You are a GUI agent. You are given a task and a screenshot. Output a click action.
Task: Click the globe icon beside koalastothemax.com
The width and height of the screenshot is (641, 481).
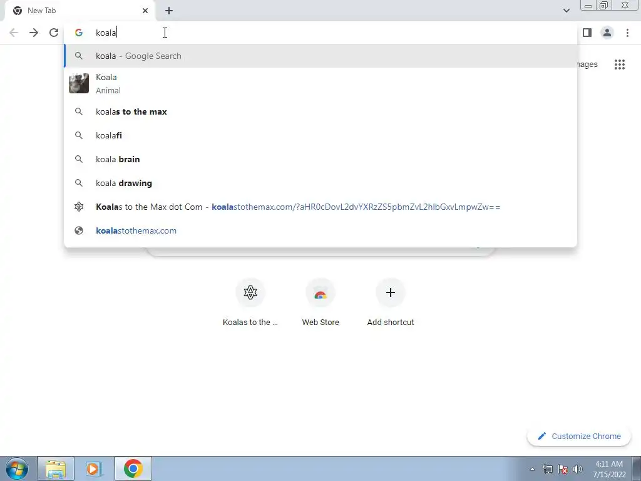[79, 230]
